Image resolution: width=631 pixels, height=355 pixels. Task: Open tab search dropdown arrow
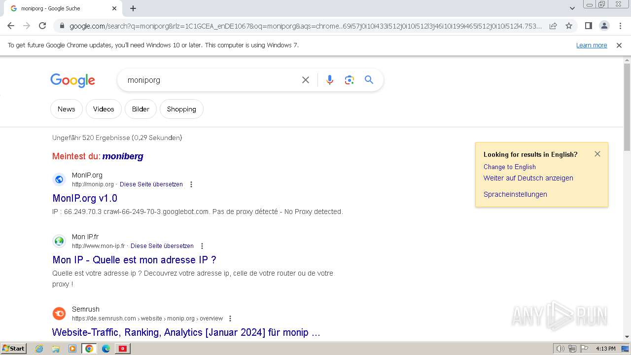[x=572, y=8]
